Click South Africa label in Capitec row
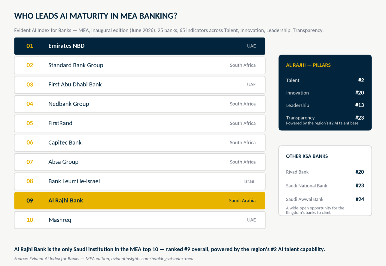This screenshot has height=266, width=386. tap(243, 143)
